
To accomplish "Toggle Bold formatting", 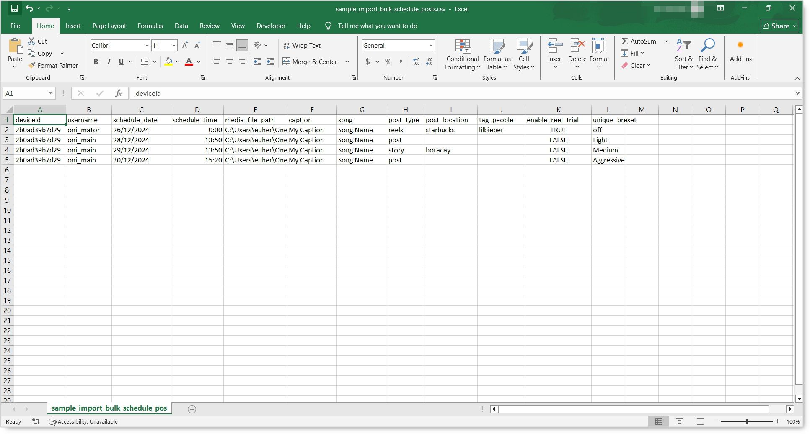I will click(x=96, y=62).
